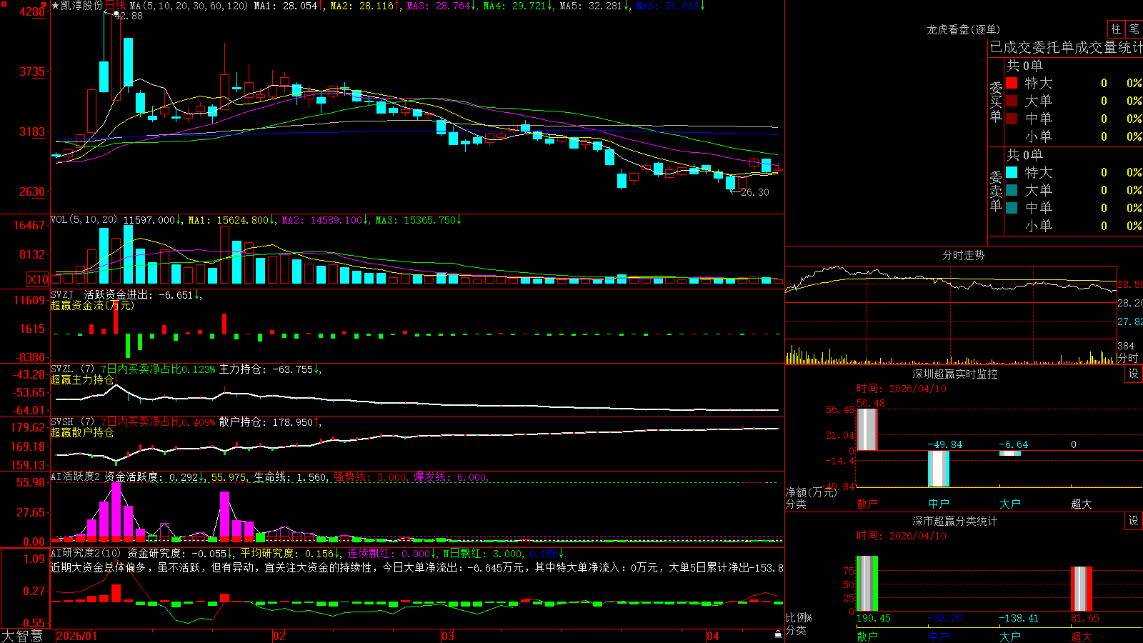The image size is (1143, 643).
Task: Click the 02 month marker on timeline
Action: (279, 636)
